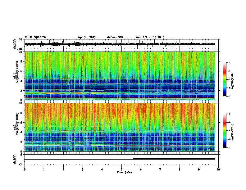Click the "4" tick on the time axis

point(102,170)
